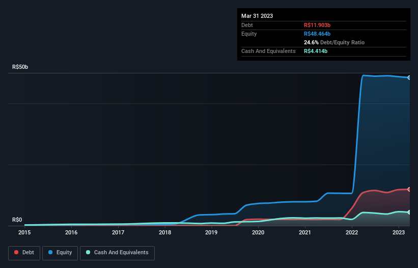Viewport: 418px width, 268px height.
Task: Click the teal Cash end marker dot
Action: (409, 212)
